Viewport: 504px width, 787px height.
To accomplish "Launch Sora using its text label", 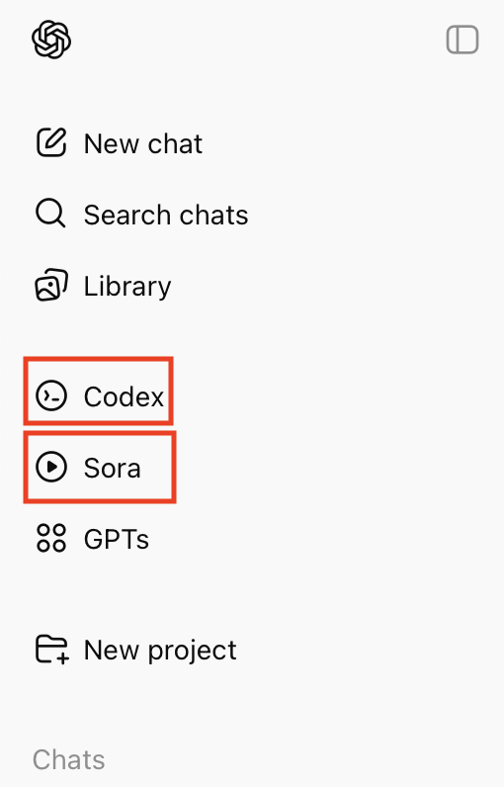I will (113, 468).
